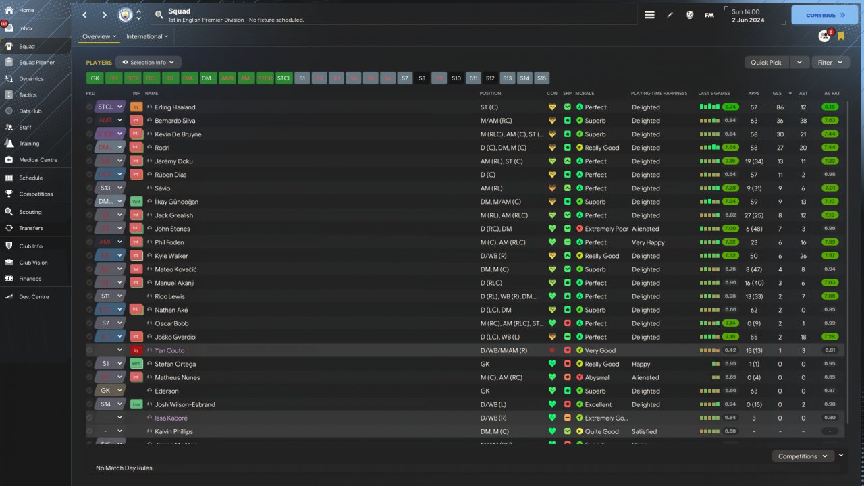Go forward with the right navigation arrow

[105, 15]
